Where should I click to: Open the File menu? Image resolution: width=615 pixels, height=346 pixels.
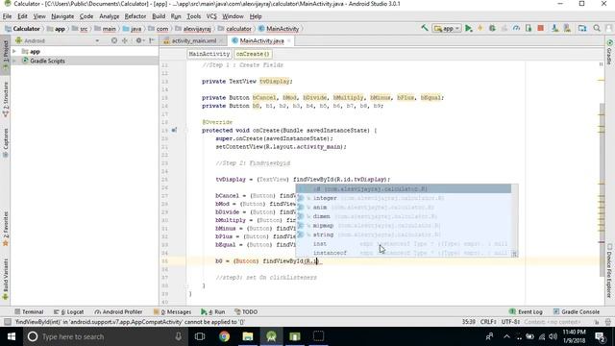7,16
